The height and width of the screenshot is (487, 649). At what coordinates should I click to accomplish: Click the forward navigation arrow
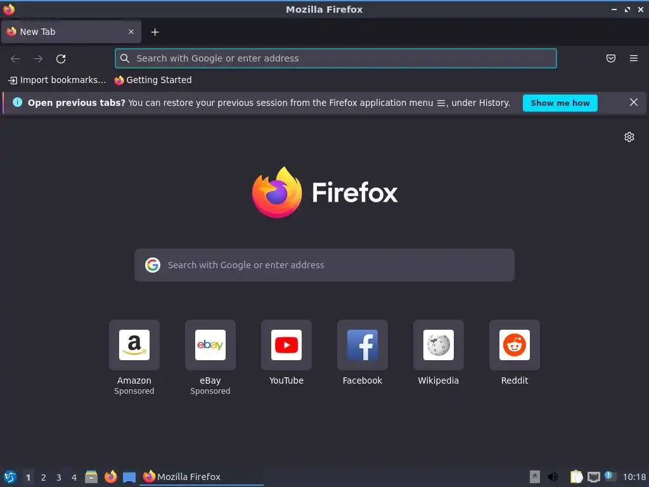pyautogui.click(x=38, y=59)
